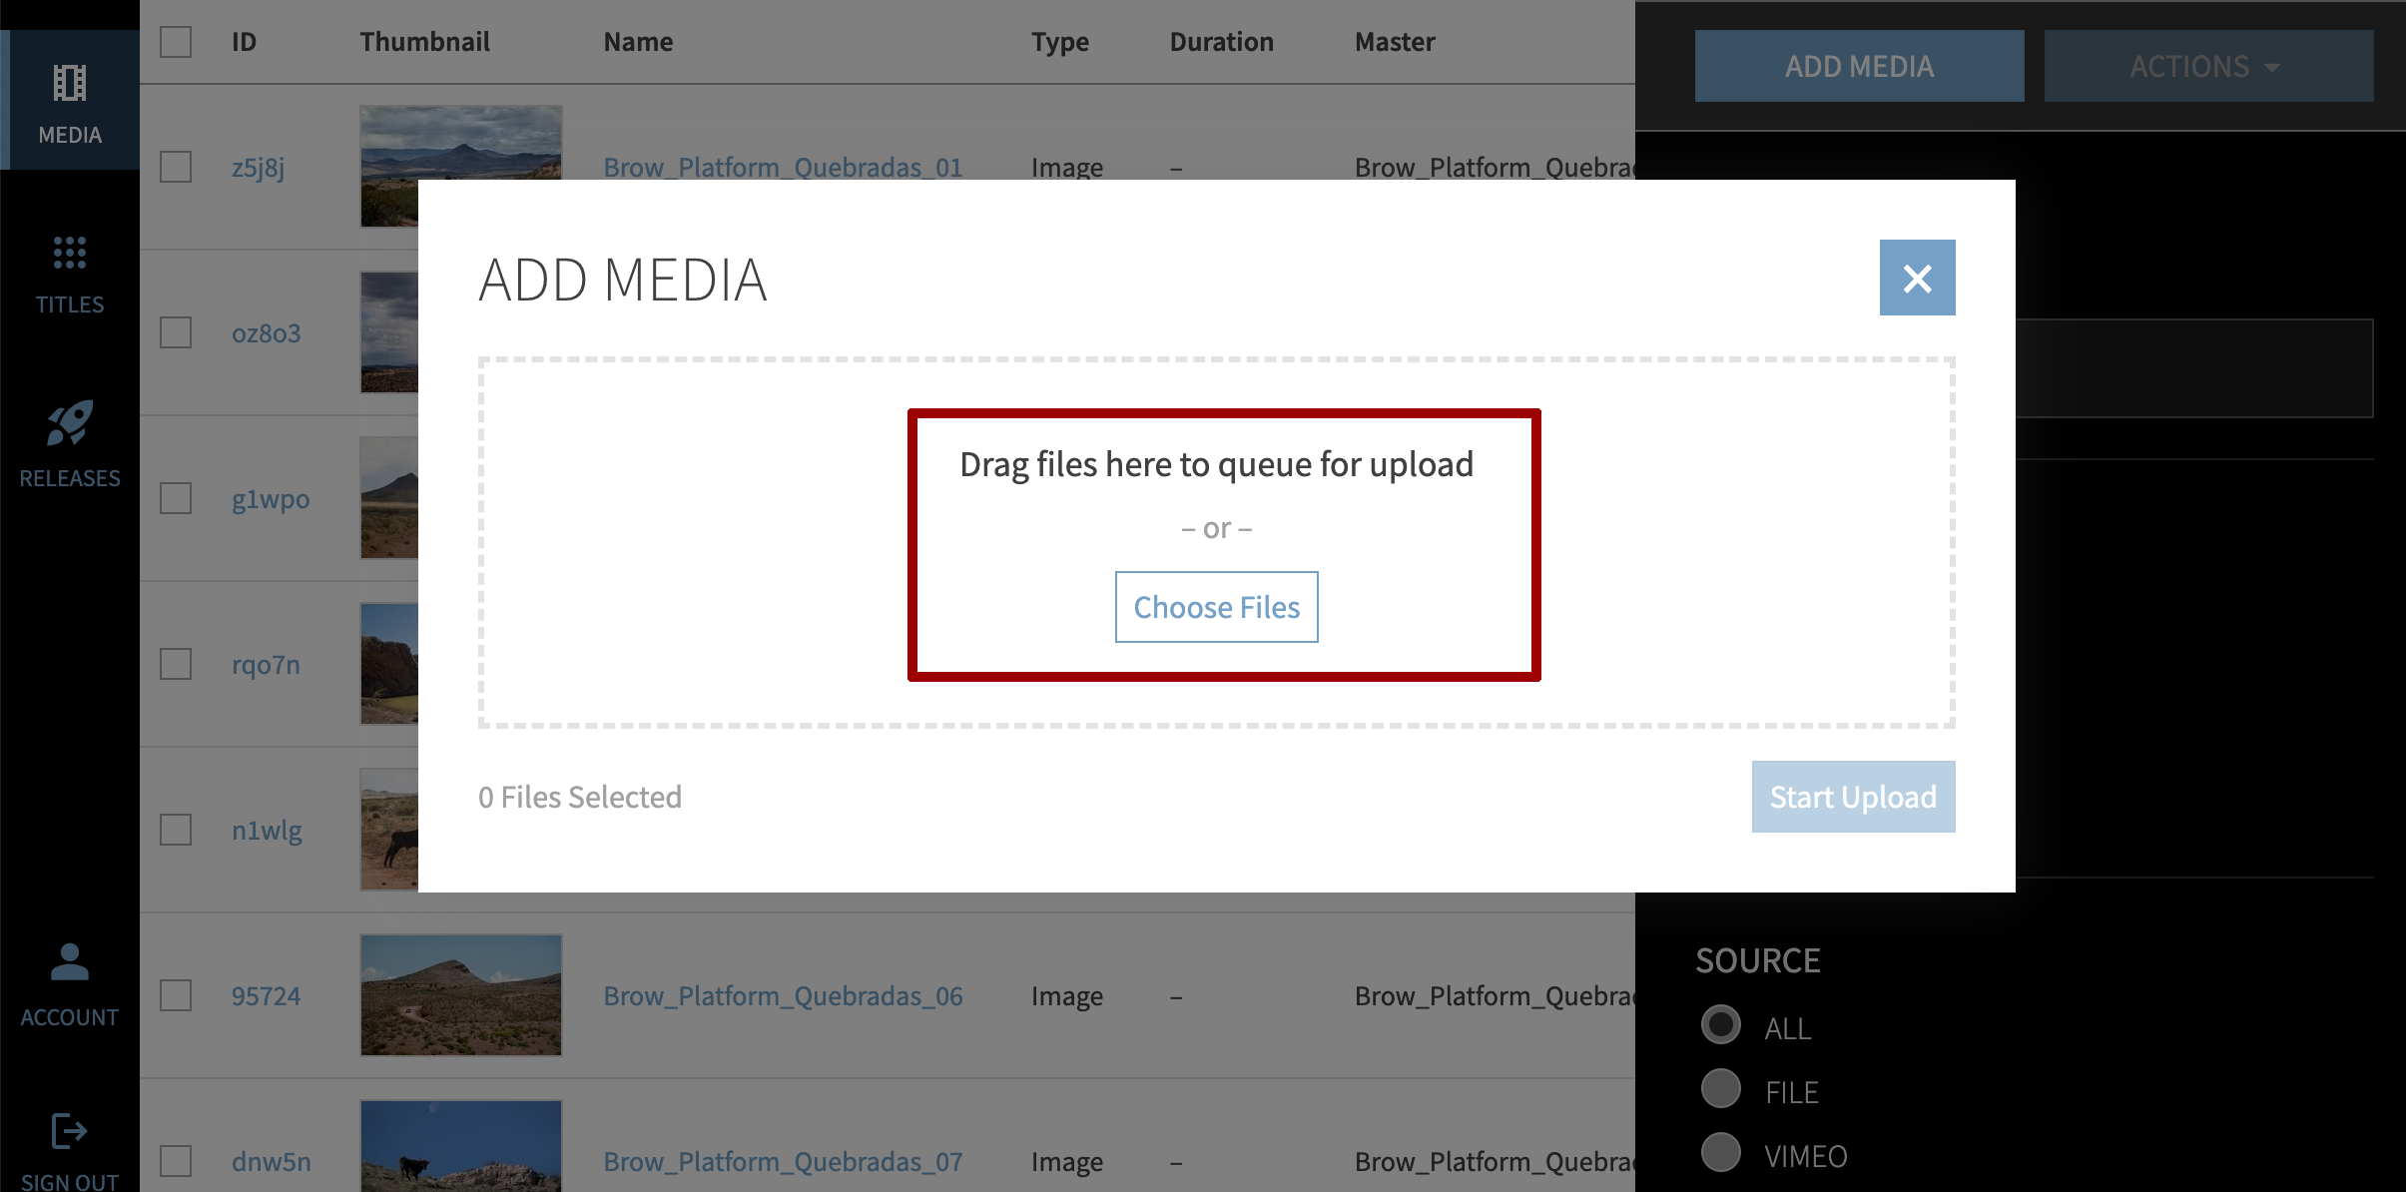Select the VIMEO source radio button
2406x1192 pixels.
pyautogui.click(x=1720, y=1153)
